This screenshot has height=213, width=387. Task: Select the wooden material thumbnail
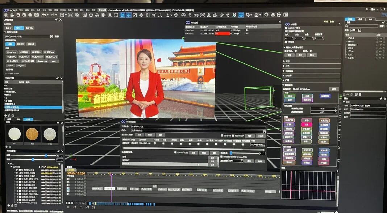32,135
